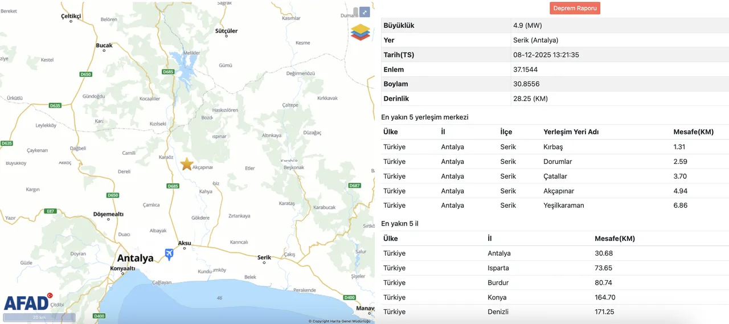Screen dimensions: 729x324
Task: Click the Isparta province row name
Action: [x=498, y=268]
